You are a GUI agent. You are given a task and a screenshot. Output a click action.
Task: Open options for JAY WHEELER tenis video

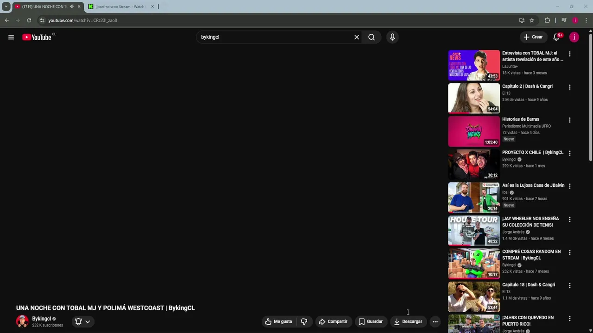point(570,219)
